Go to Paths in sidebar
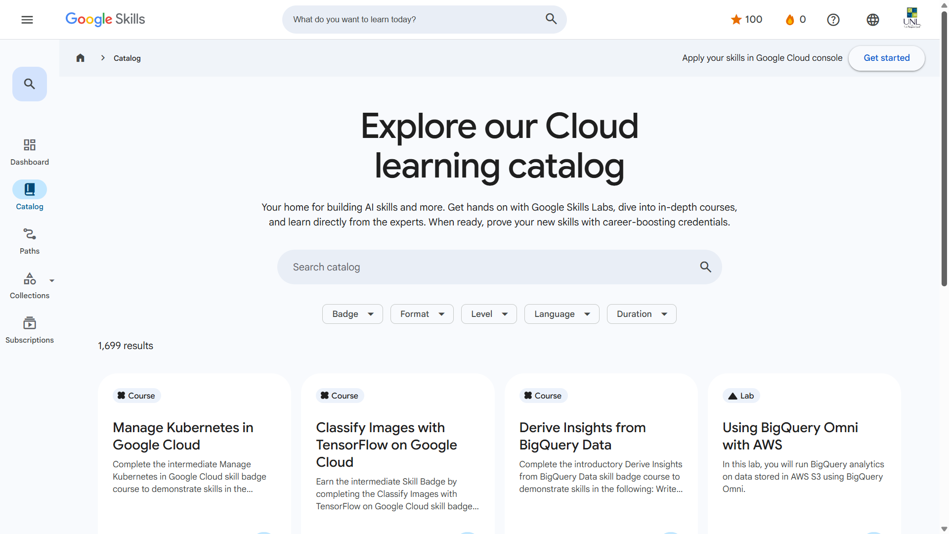Viewport: 949px width, 534px height. [x=30, y=241]
